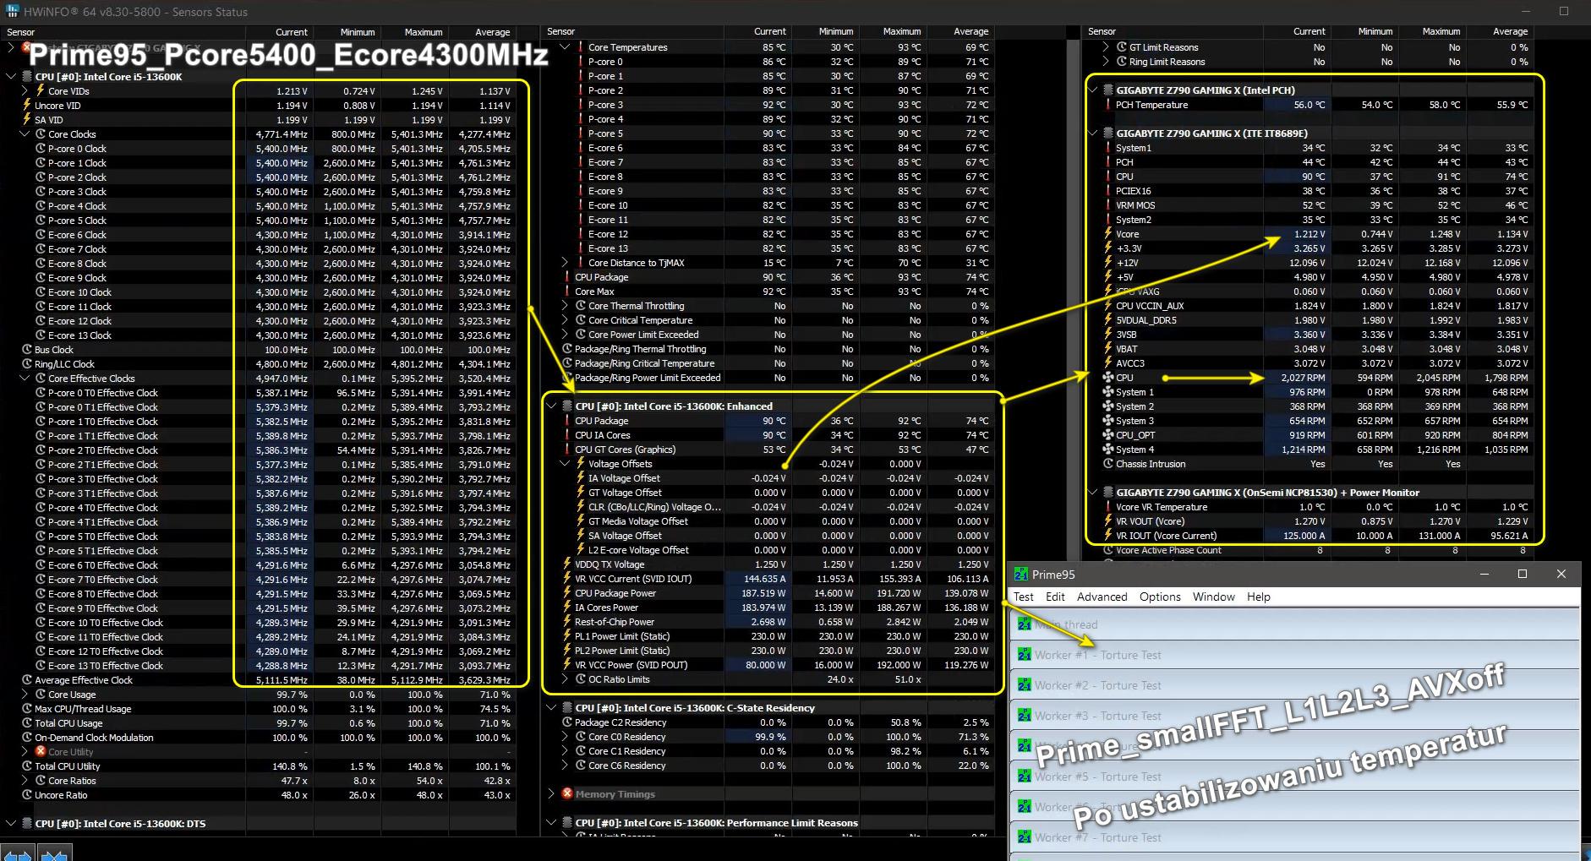
Task: Click the fan icon beside CPU_OPT
Action: click(1108, 435)
